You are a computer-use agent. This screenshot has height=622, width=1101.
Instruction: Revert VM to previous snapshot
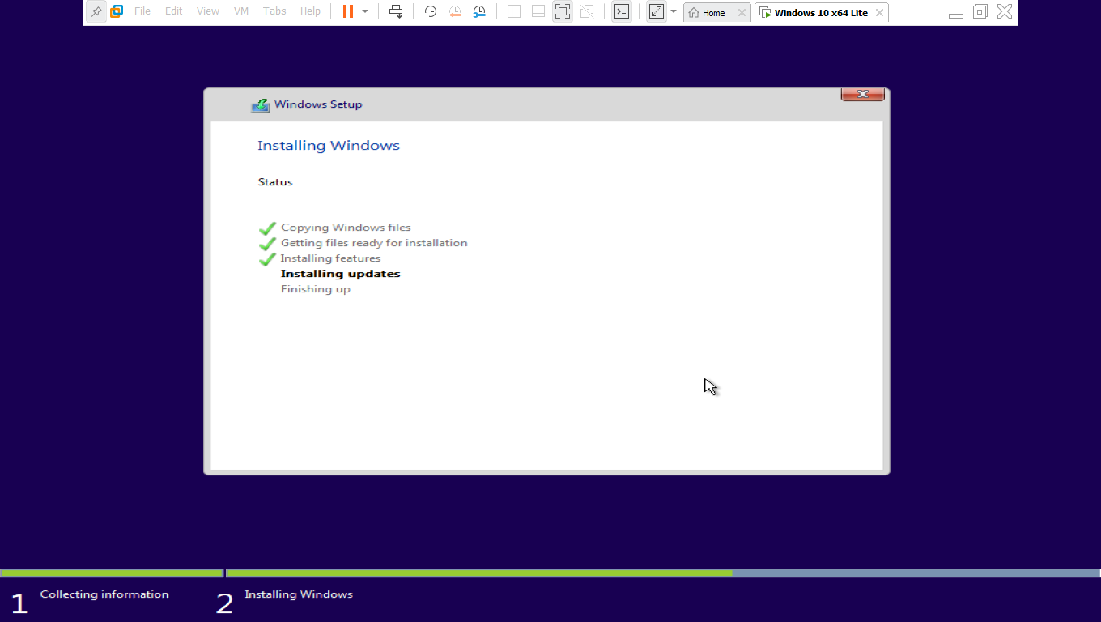[455, 11]
